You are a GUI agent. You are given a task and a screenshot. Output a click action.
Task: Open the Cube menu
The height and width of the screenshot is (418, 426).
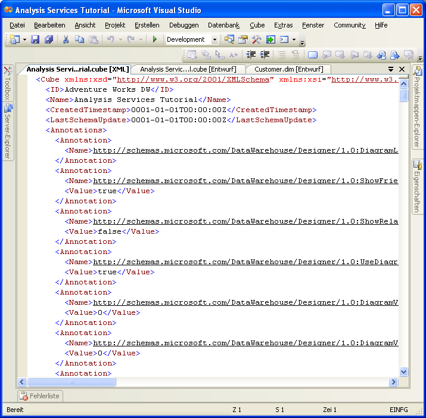[257, 25]
